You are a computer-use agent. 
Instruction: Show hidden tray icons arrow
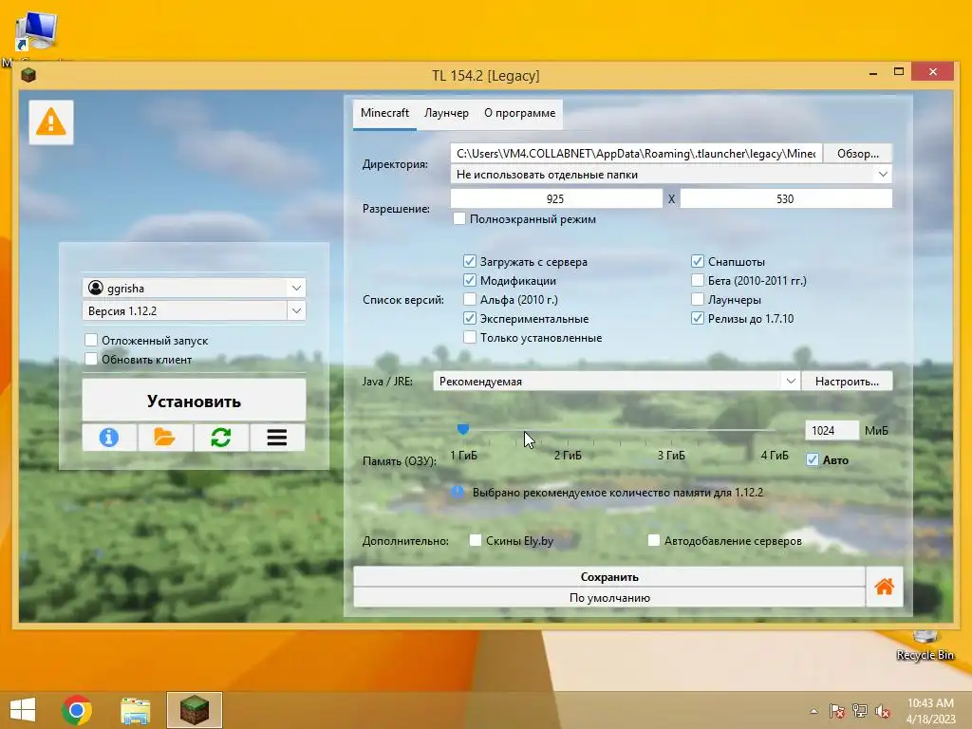tap(813, 711)
